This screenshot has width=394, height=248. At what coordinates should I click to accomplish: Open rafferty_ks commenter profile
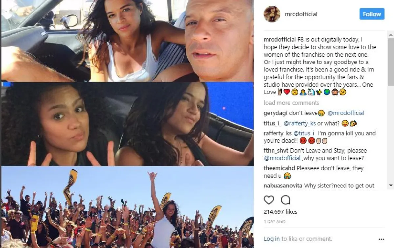(277, 134)
